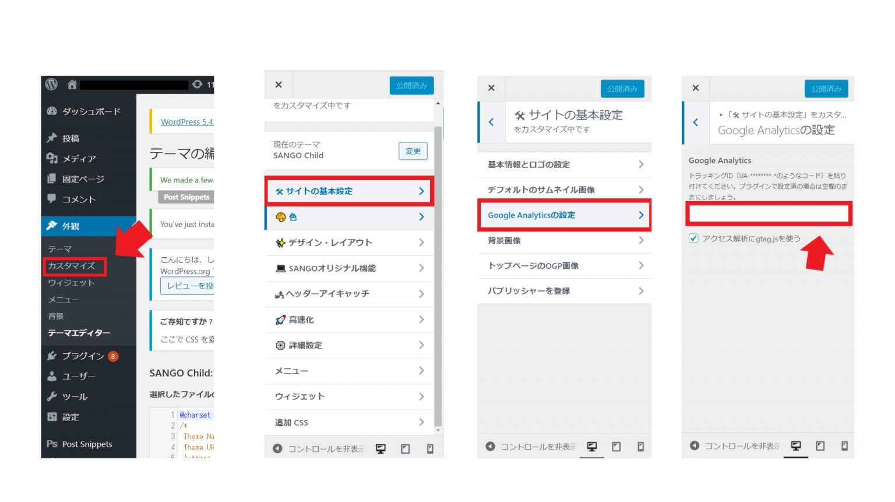Open Post Snippets menu in sidebar
The image size is (895, 502).
pyautogui.click(x=89, y=444)
